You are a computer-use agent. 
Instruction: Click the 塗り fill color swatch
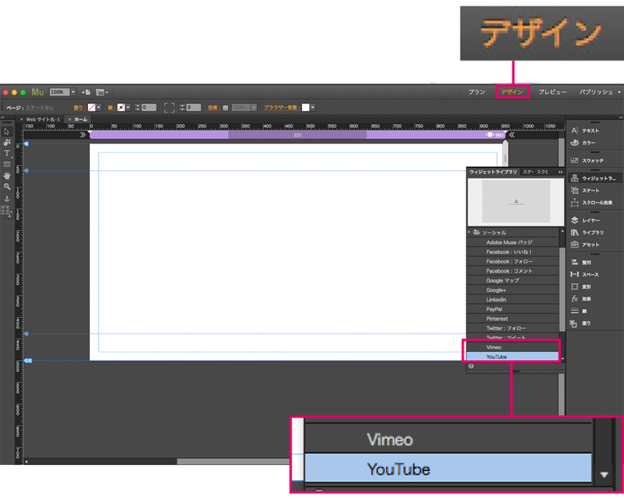[92, 107]
